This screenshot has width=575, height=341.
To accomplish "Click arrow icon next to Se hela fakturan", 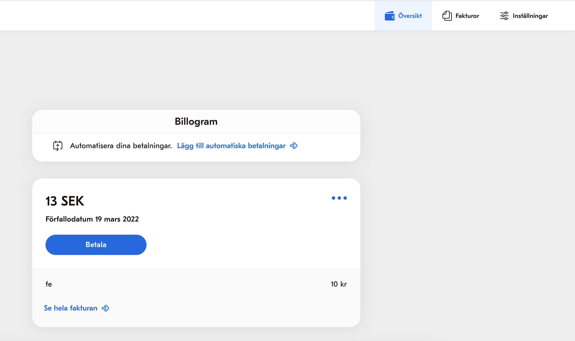I will [x=105, y=308].
